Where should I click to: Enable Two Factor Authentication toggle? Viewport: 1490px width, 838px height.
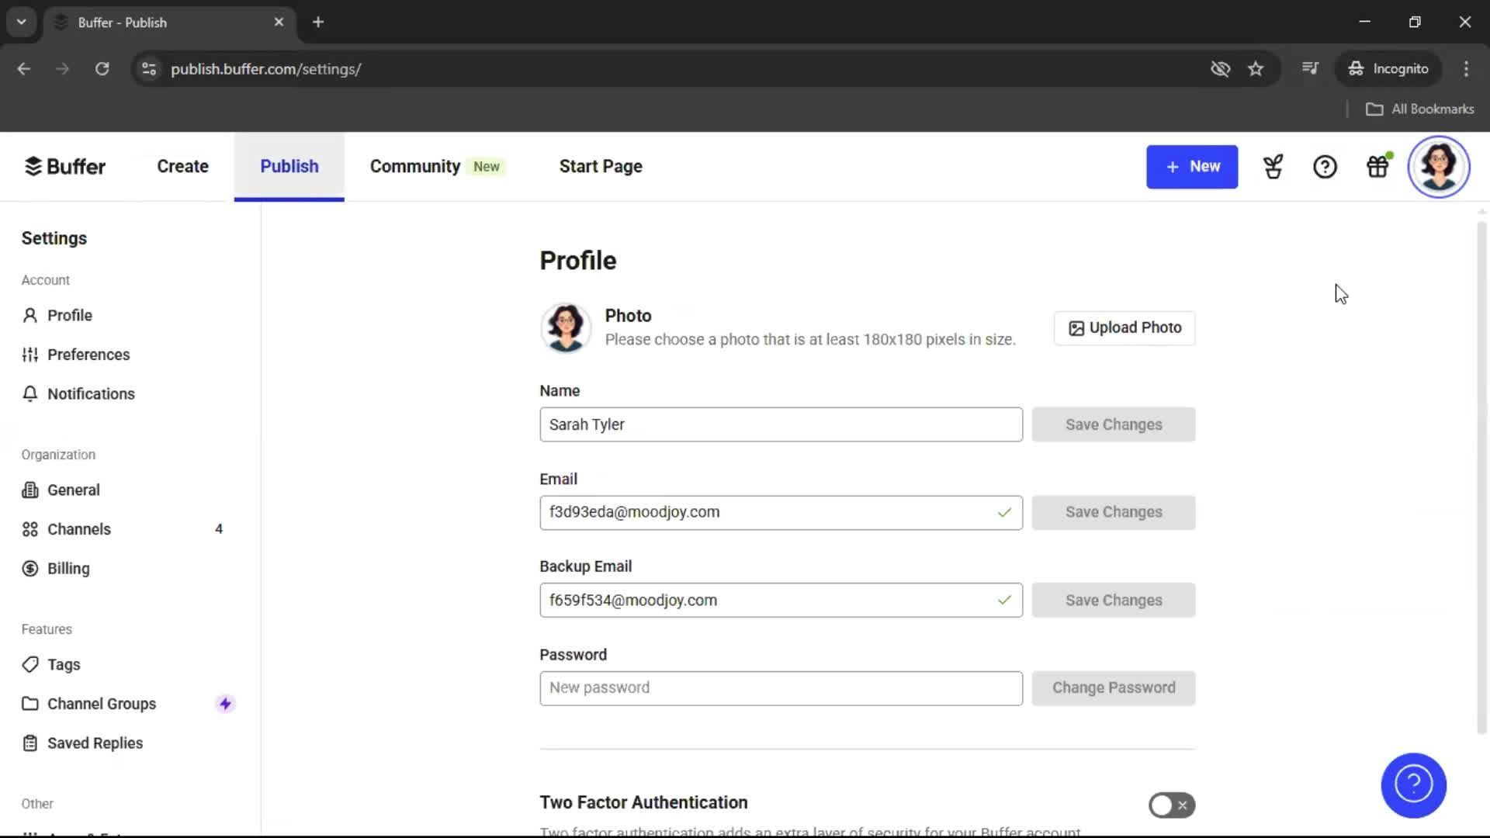[1171, 805]
